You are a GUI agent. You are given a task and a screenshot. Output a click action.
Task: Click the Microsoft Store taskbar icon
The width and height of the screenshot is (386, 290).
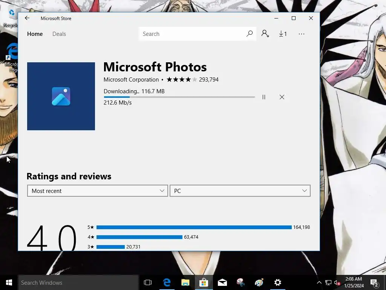point(204,282)
